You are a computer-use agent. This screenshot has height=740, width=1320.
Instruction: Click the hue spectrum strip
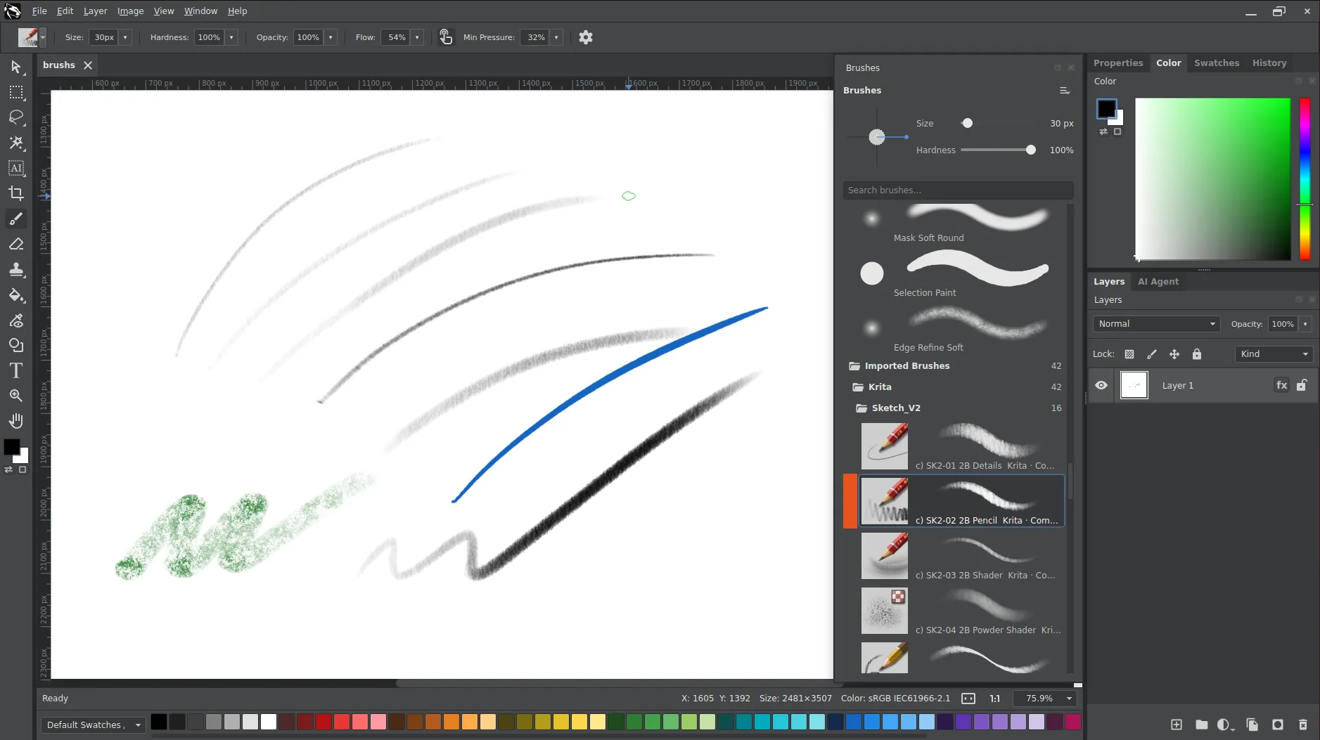(x=1305, y=179)
